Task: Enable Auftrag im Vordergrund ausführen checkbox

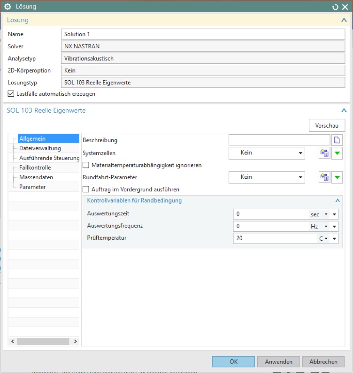Action: click(86, 190)
